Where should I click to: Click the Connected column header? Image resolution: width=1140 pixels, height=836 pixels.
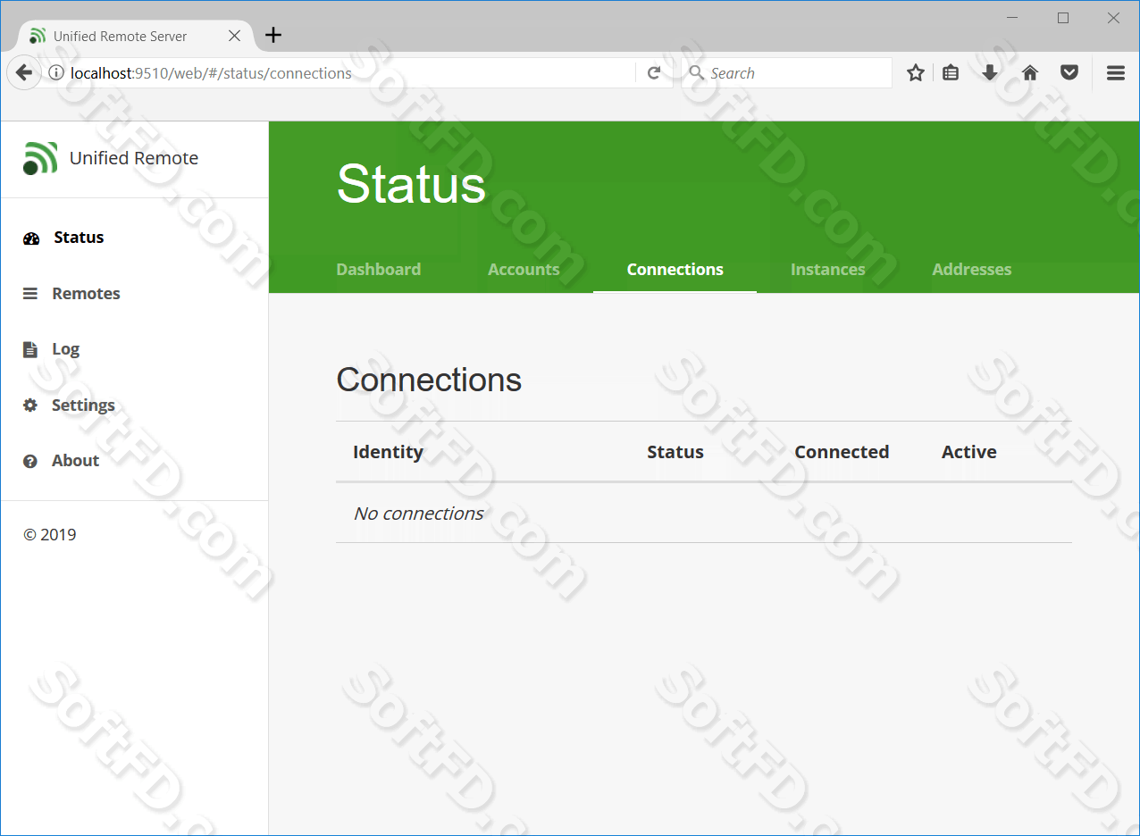pos(842,452)
